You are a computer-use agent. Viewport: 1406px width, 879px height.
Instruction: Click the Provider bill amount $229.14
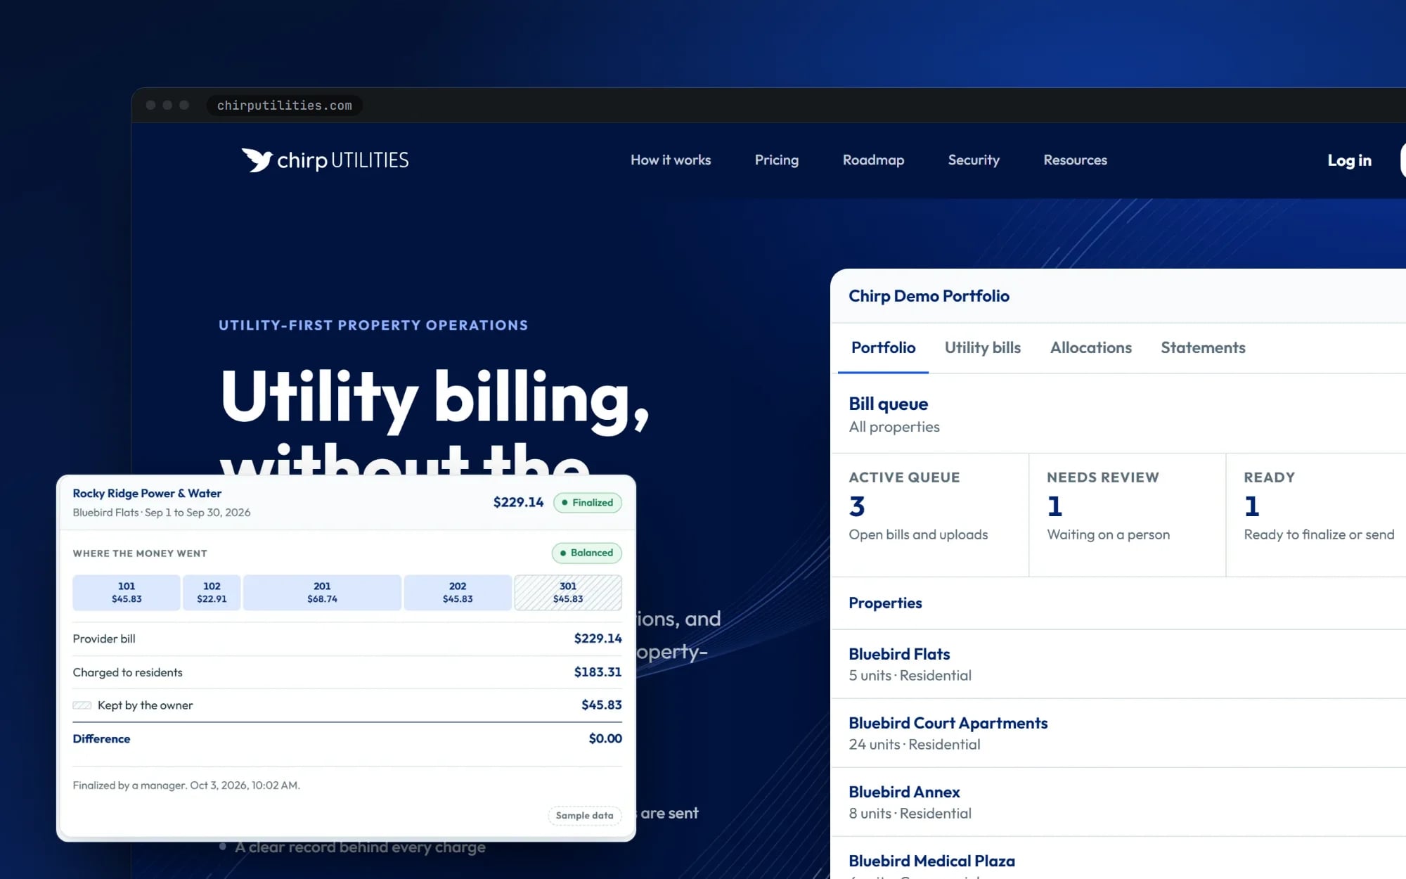tap(598, 639)
